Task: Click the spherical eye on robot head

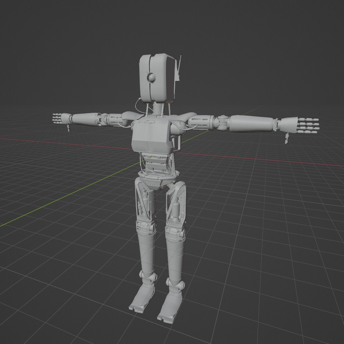Action: [151, 77]
